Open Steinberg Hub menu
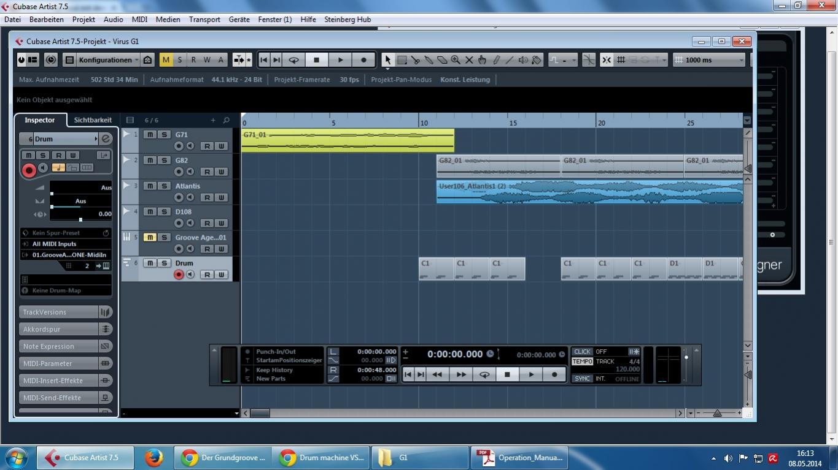Screen dimensions: 838x470 (347, 20)
